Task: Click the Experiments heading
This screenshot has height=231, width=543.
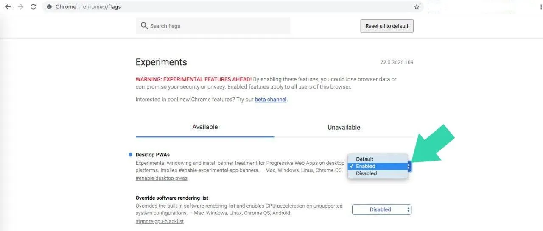Action: tap(161, 62)
